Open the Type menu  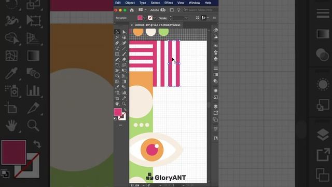(x=143, y=3)
